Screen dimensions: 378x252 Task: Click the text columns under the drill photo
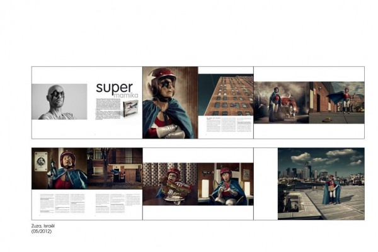59,204
